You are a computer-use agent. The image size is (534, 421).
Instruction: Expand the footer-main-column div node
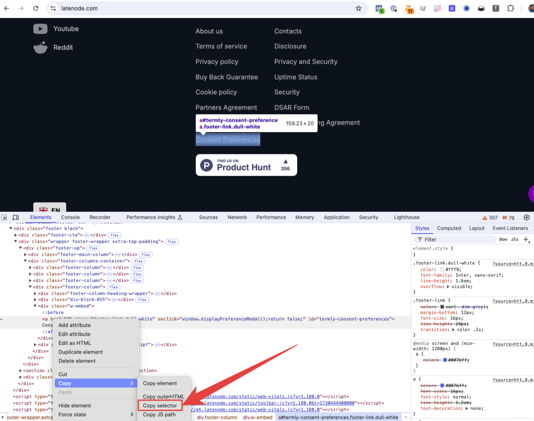point(26,255)
